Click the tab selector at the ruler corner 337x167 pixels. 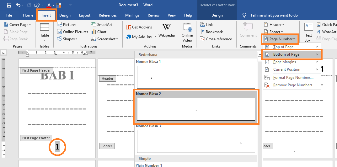4,53
